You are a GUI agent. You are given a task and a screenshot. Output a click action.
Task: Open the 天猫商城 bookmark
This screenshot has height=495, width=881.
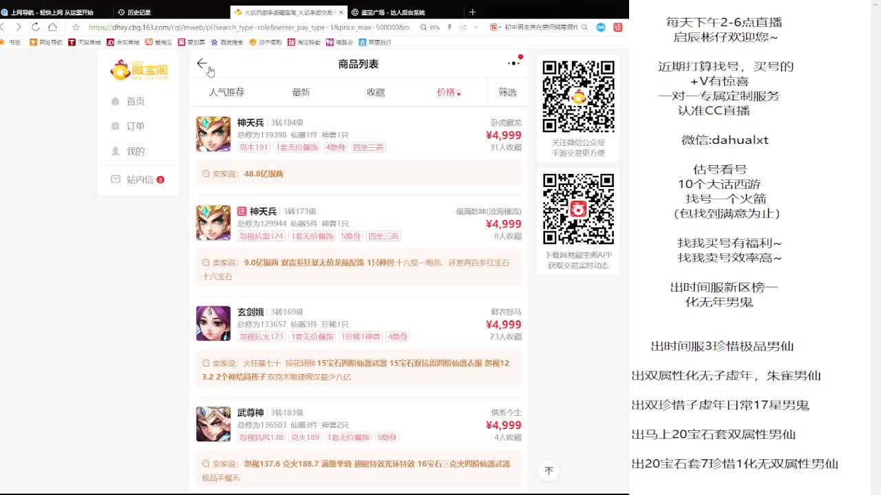(85, 42)
